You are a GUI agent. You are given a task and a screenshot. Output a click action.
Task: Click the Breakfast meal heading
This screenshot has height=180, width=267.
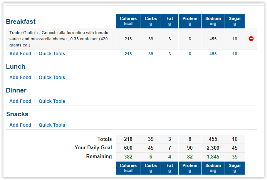[21, 22]
